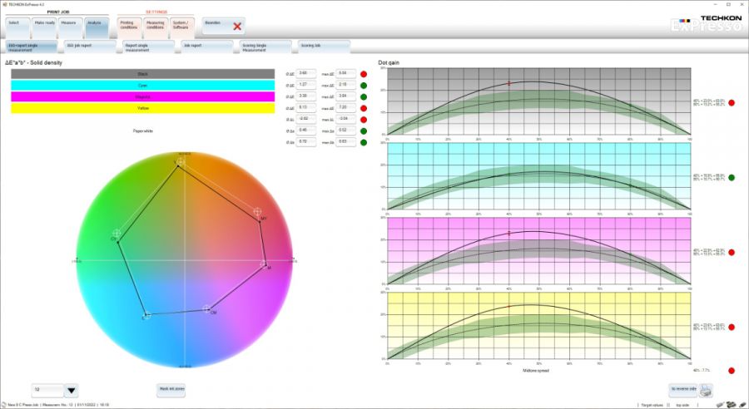749x409 pixels.
Task: Switch to ISO-job report tab
Action: tap(90, 47)
